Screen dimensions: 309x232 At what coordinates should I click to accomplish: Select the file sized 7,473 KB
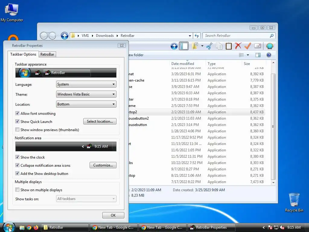[197, 182]
